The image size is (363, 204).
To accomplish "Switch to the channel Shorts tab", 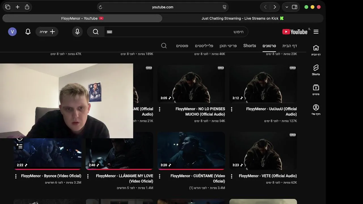I will [250, 46].
